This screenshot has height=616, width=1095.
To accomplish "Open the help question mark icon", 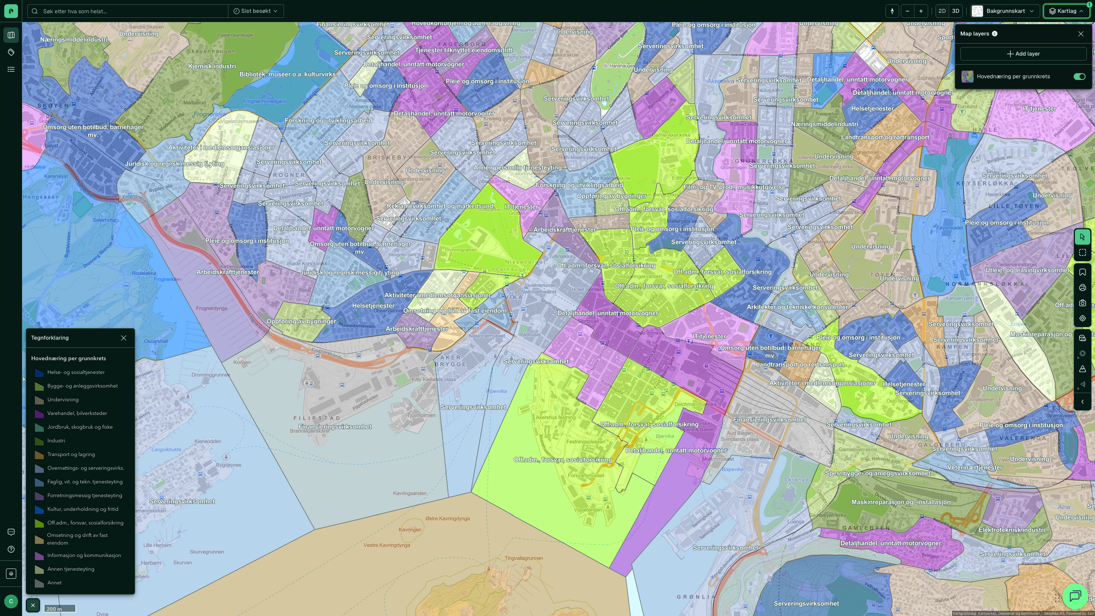I will click(11, 549).
